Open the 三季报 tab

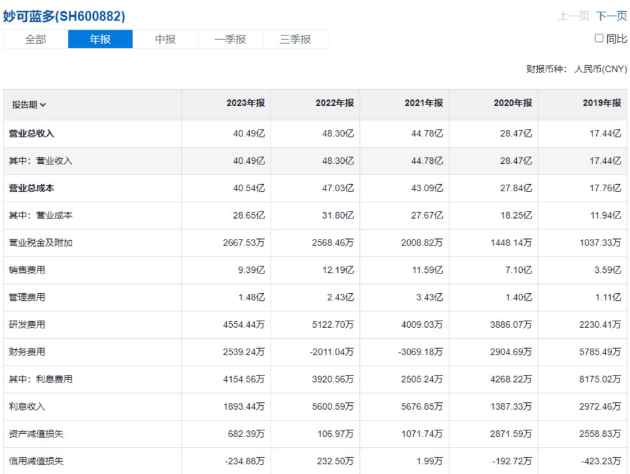pos(295,39)
